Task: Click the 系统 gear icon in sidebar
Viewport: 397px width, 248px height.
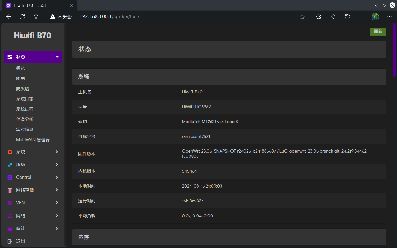Action: point(10,152)
